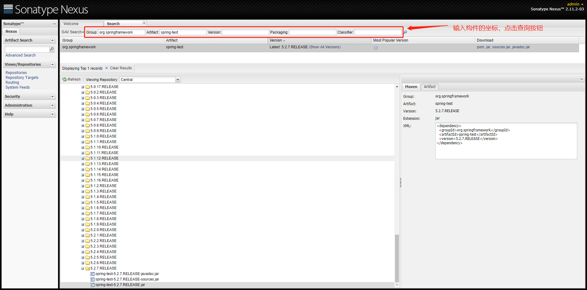Download the sources.jar link
This screenshot has width=587, height=290.
tap(501, 47)
